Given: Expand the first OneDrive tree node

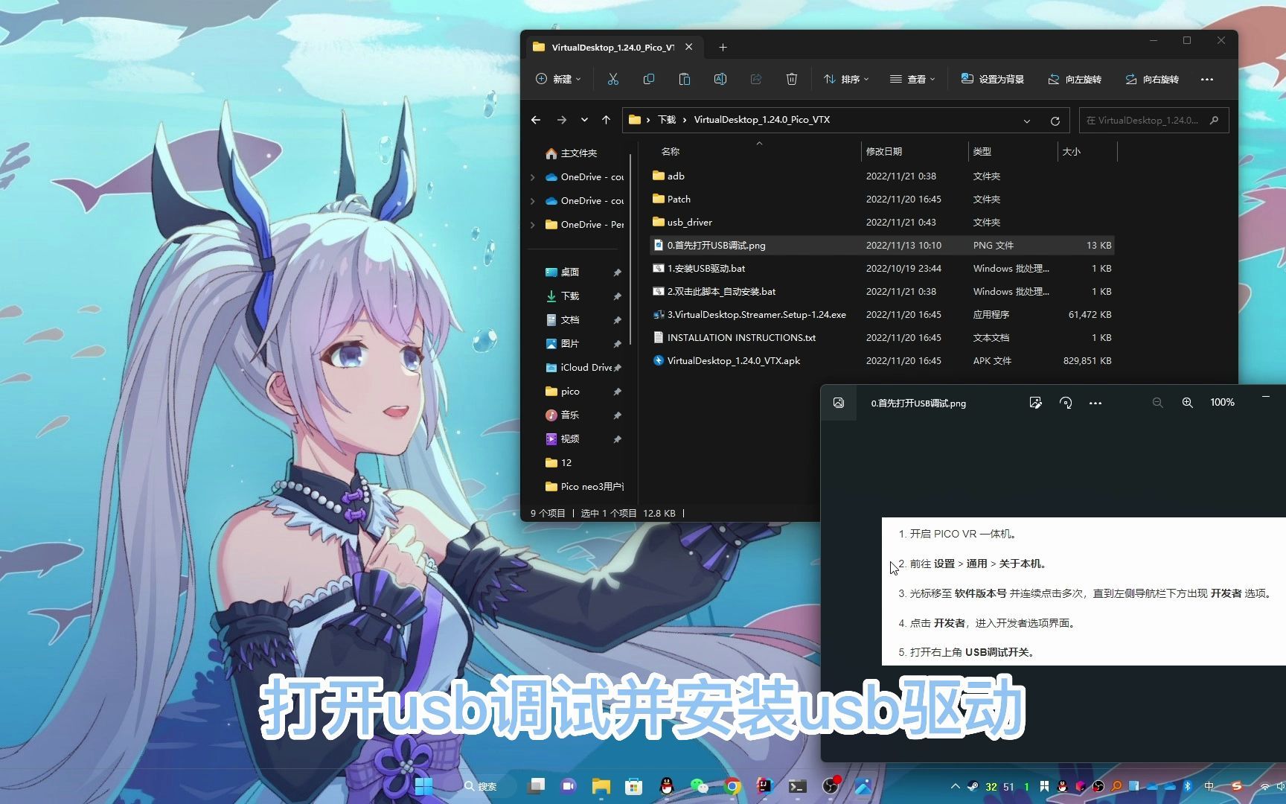Looking at the screenshot, I should point(532,177).
